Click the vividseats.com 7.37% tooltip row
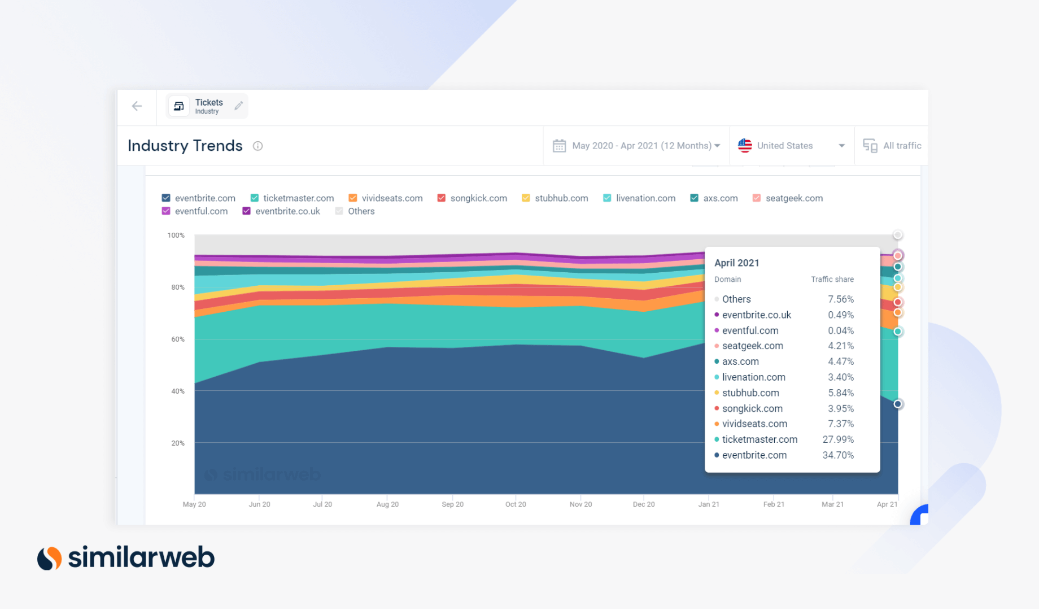Image resolution: width=1039 pixels, height=610 pixels. (x=784, y=424)
